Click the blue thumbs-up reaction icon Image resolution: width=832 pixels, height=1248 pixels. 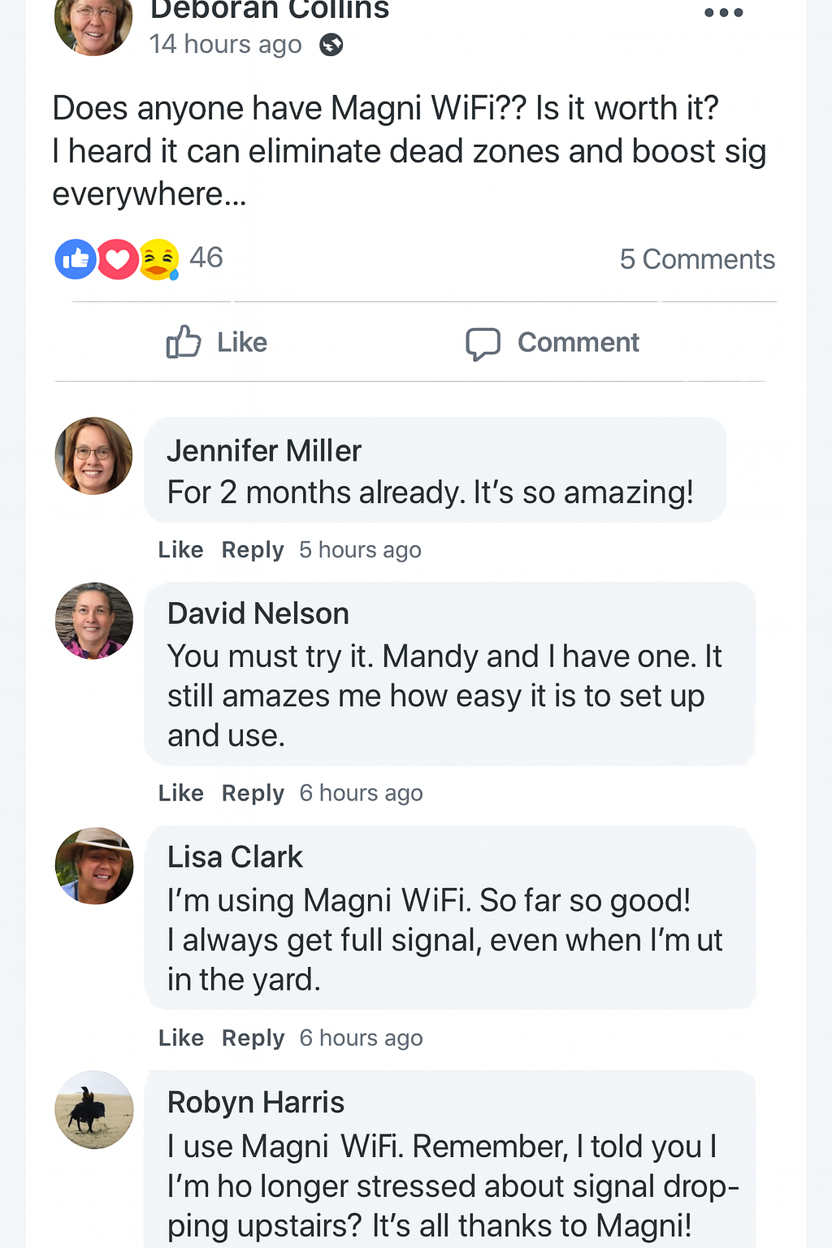(x=76, y=259)
